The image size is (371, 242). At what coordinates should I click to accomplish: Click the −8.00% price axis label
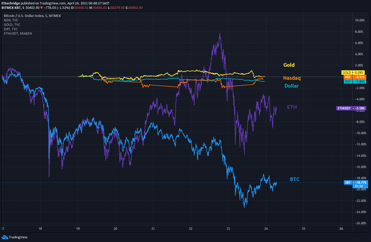pos(360,122)
